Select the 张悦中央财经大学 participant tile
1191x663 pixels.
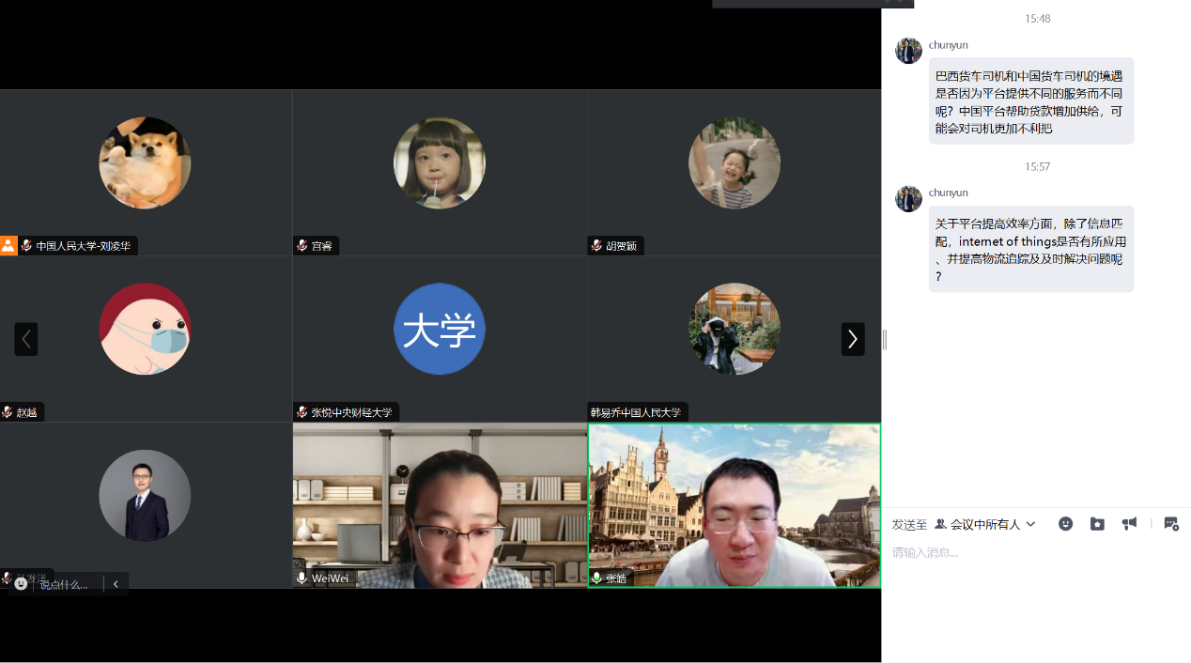click(x=440, y=339)
